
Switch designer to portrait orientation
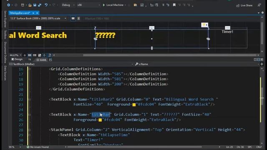(78, 18)
